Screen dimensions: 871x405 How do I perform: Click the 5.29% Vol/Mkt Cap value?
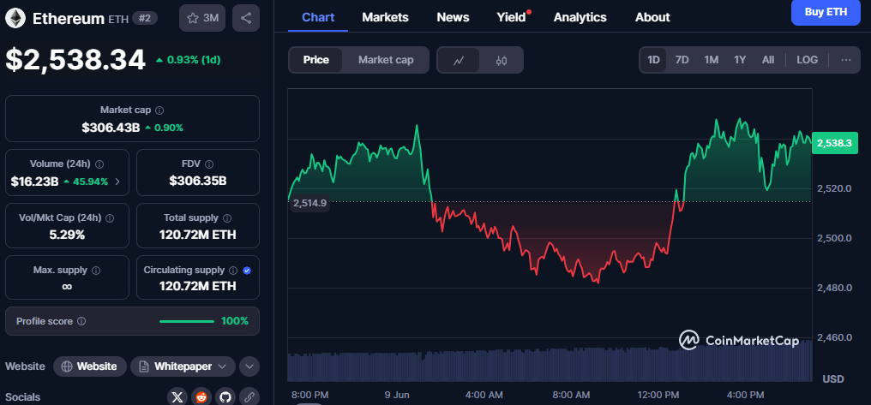coord(67,235)
